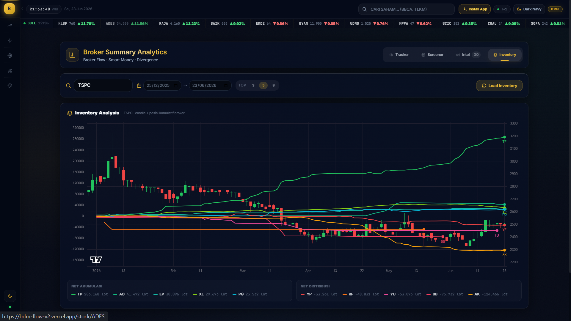This screenshot has height=321, width=571.
Task: Toggle the T+1 indicator
Action: point(502,9)
